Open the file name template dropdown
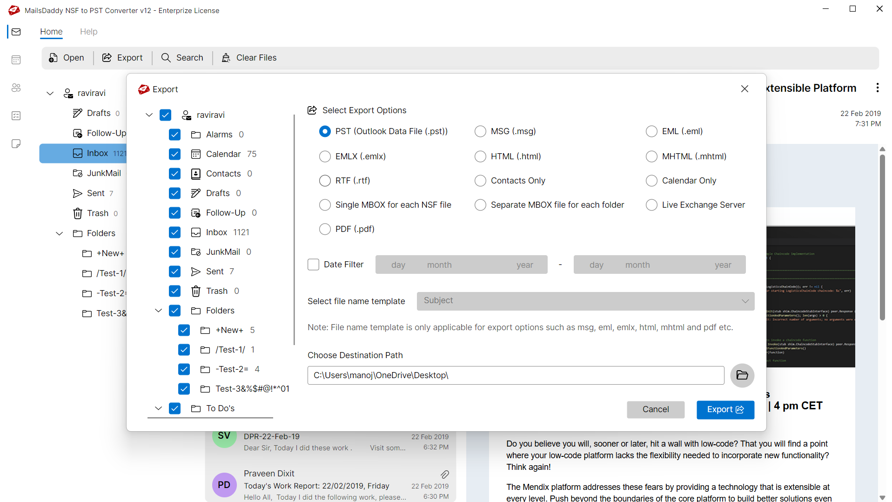This screenshot has width=892, height=502. click(585, 301)
